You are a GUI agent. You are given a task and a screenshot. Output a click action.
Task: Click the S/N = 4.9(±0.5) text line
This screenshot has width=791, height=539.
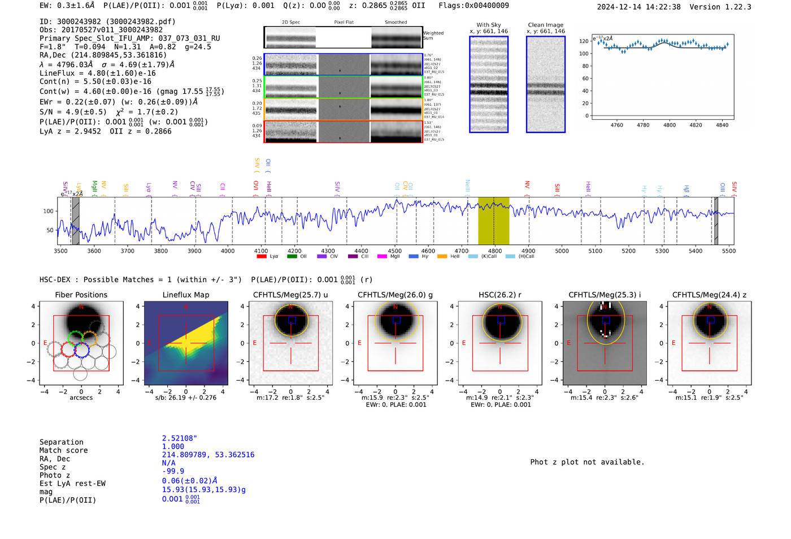tap(73, 112)
